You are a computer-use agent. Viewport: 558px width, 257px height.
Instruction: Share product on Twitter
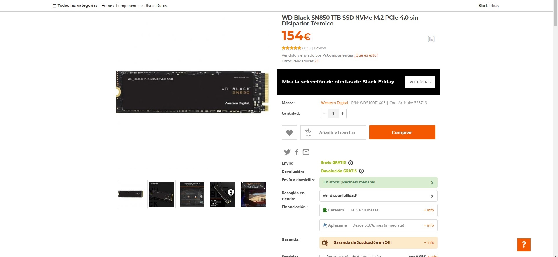click(x=287, y=152)
